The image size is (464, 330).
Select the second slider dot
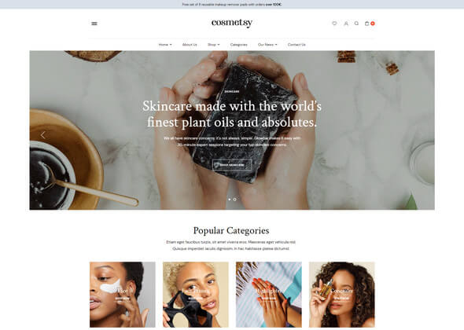234,200
